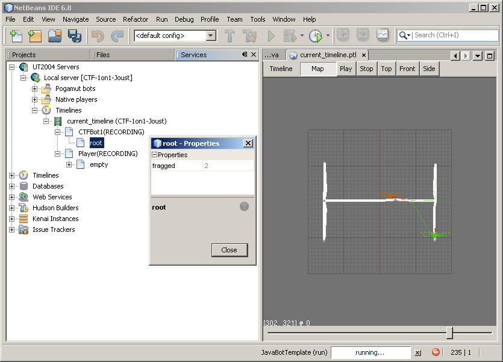503x362 pixels.
Task: Click the New Project toolbar icon
Action: tap(35, 36)
